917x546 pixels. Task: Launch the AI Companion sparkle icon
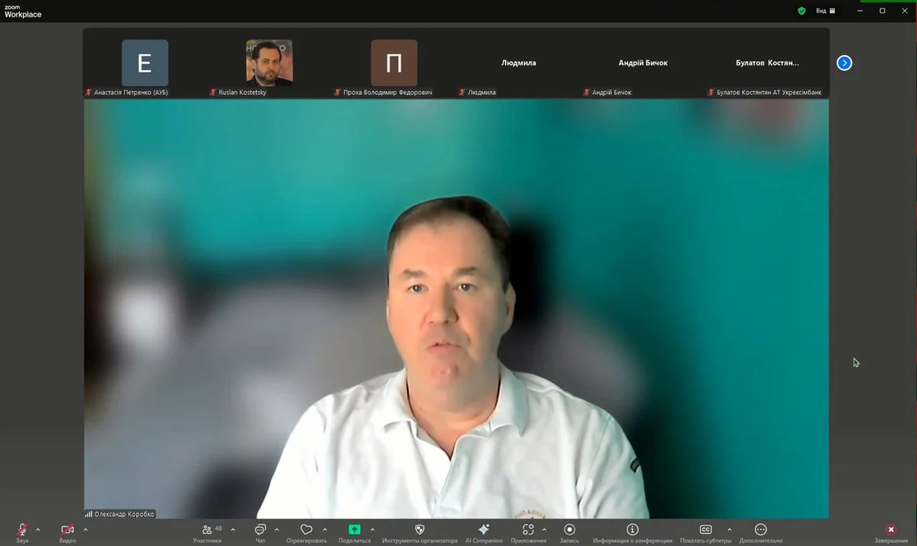click(484, 530)
